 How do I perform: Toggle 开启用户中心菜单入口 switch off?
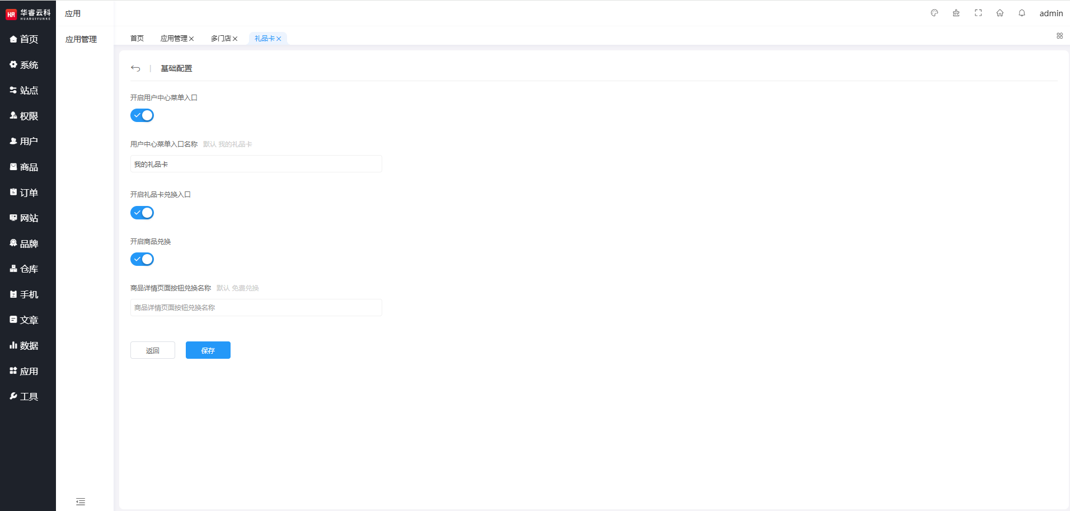[142, 115]
